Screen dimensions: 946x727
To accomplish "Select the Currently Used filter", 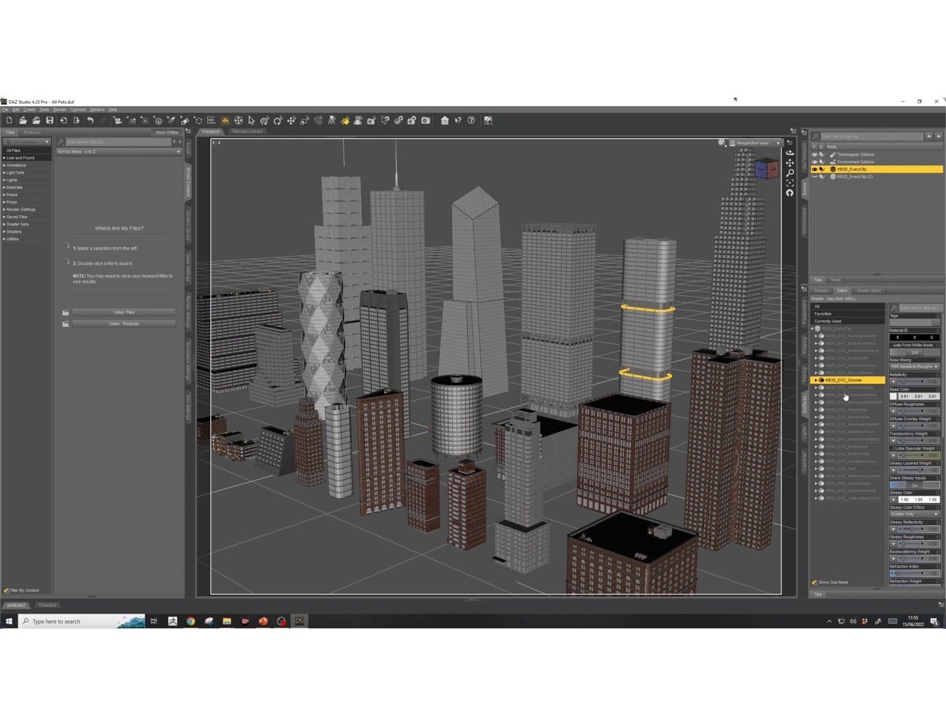I will pos(848,321).
